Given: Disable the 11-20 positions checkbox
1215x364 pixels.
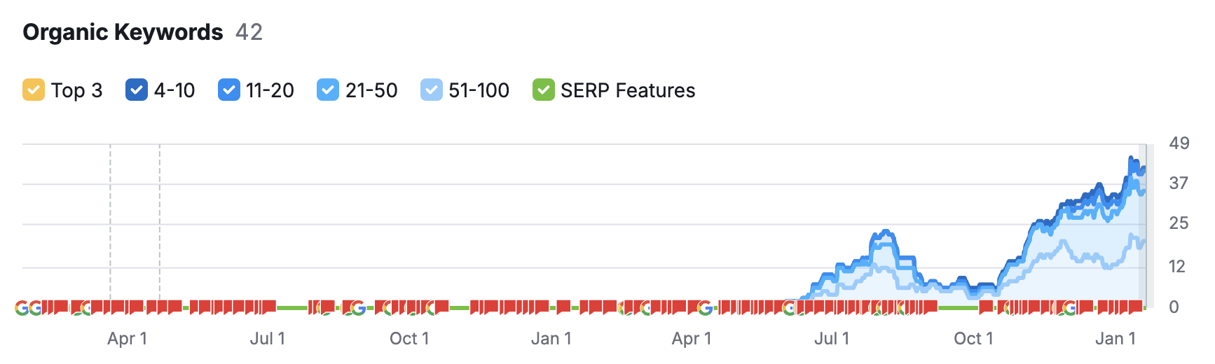Looking at the screenshot, I should 229,90.
